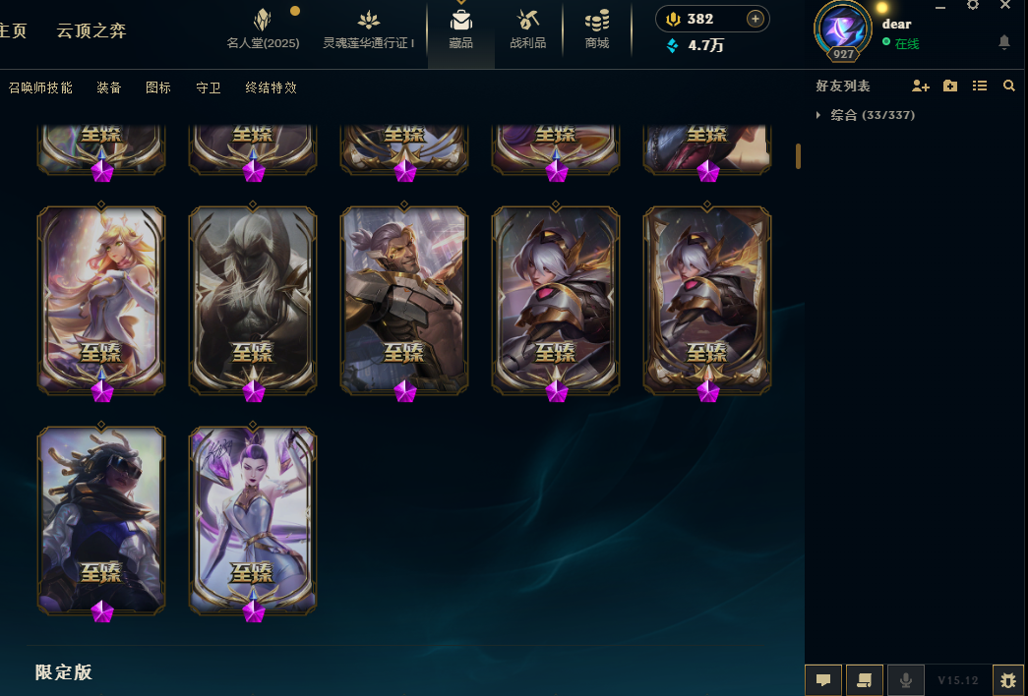Image resolution: width=1028 pixels, height=696 pixels.
Task: Open the chat window button
Action: coord(823,680)
